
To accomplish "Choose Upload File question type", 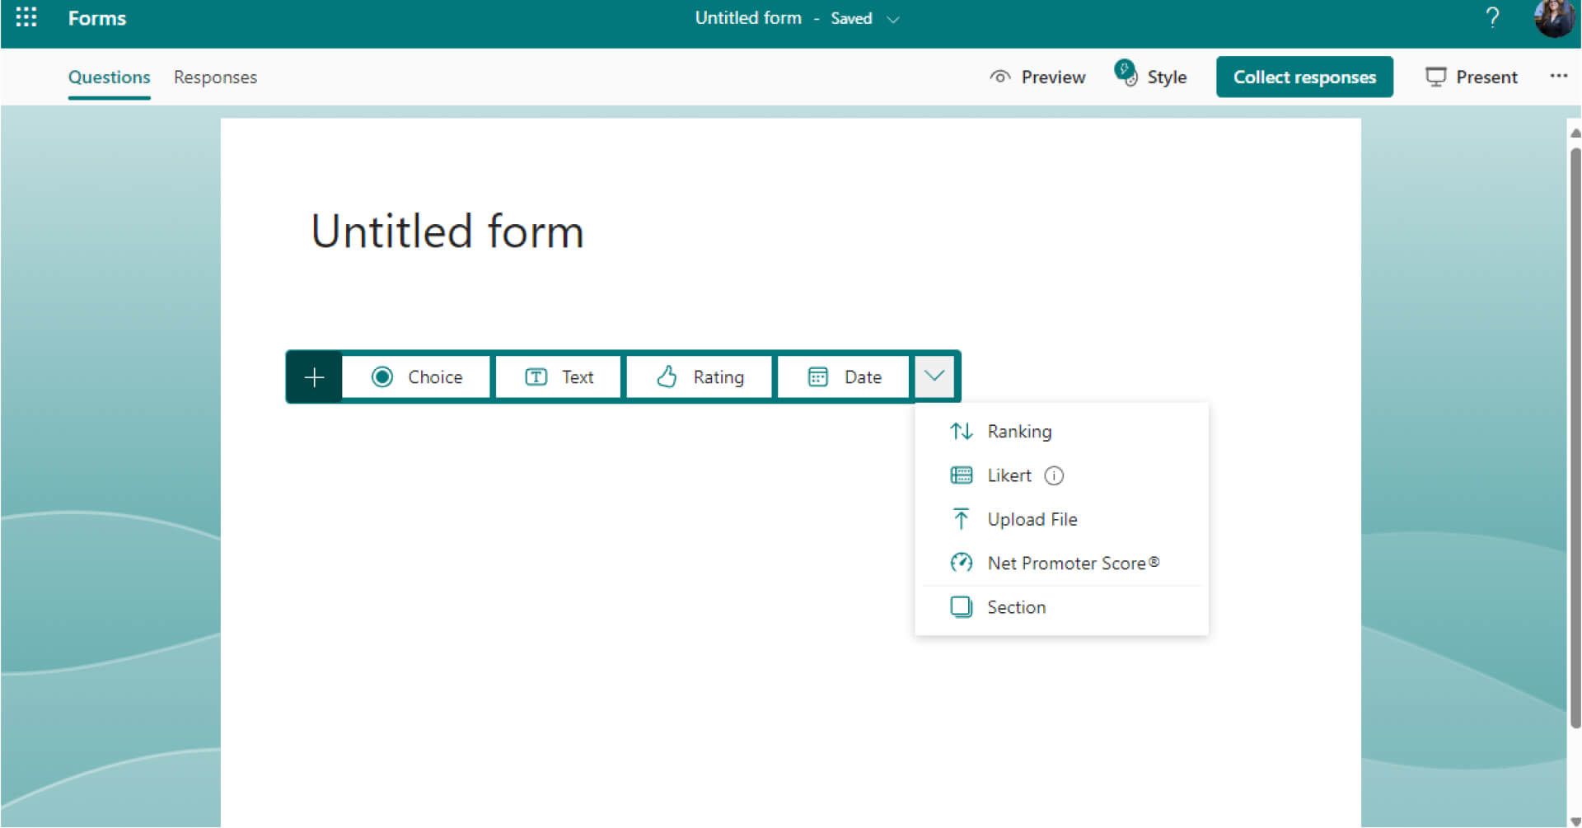I will tap(1061, 519).
